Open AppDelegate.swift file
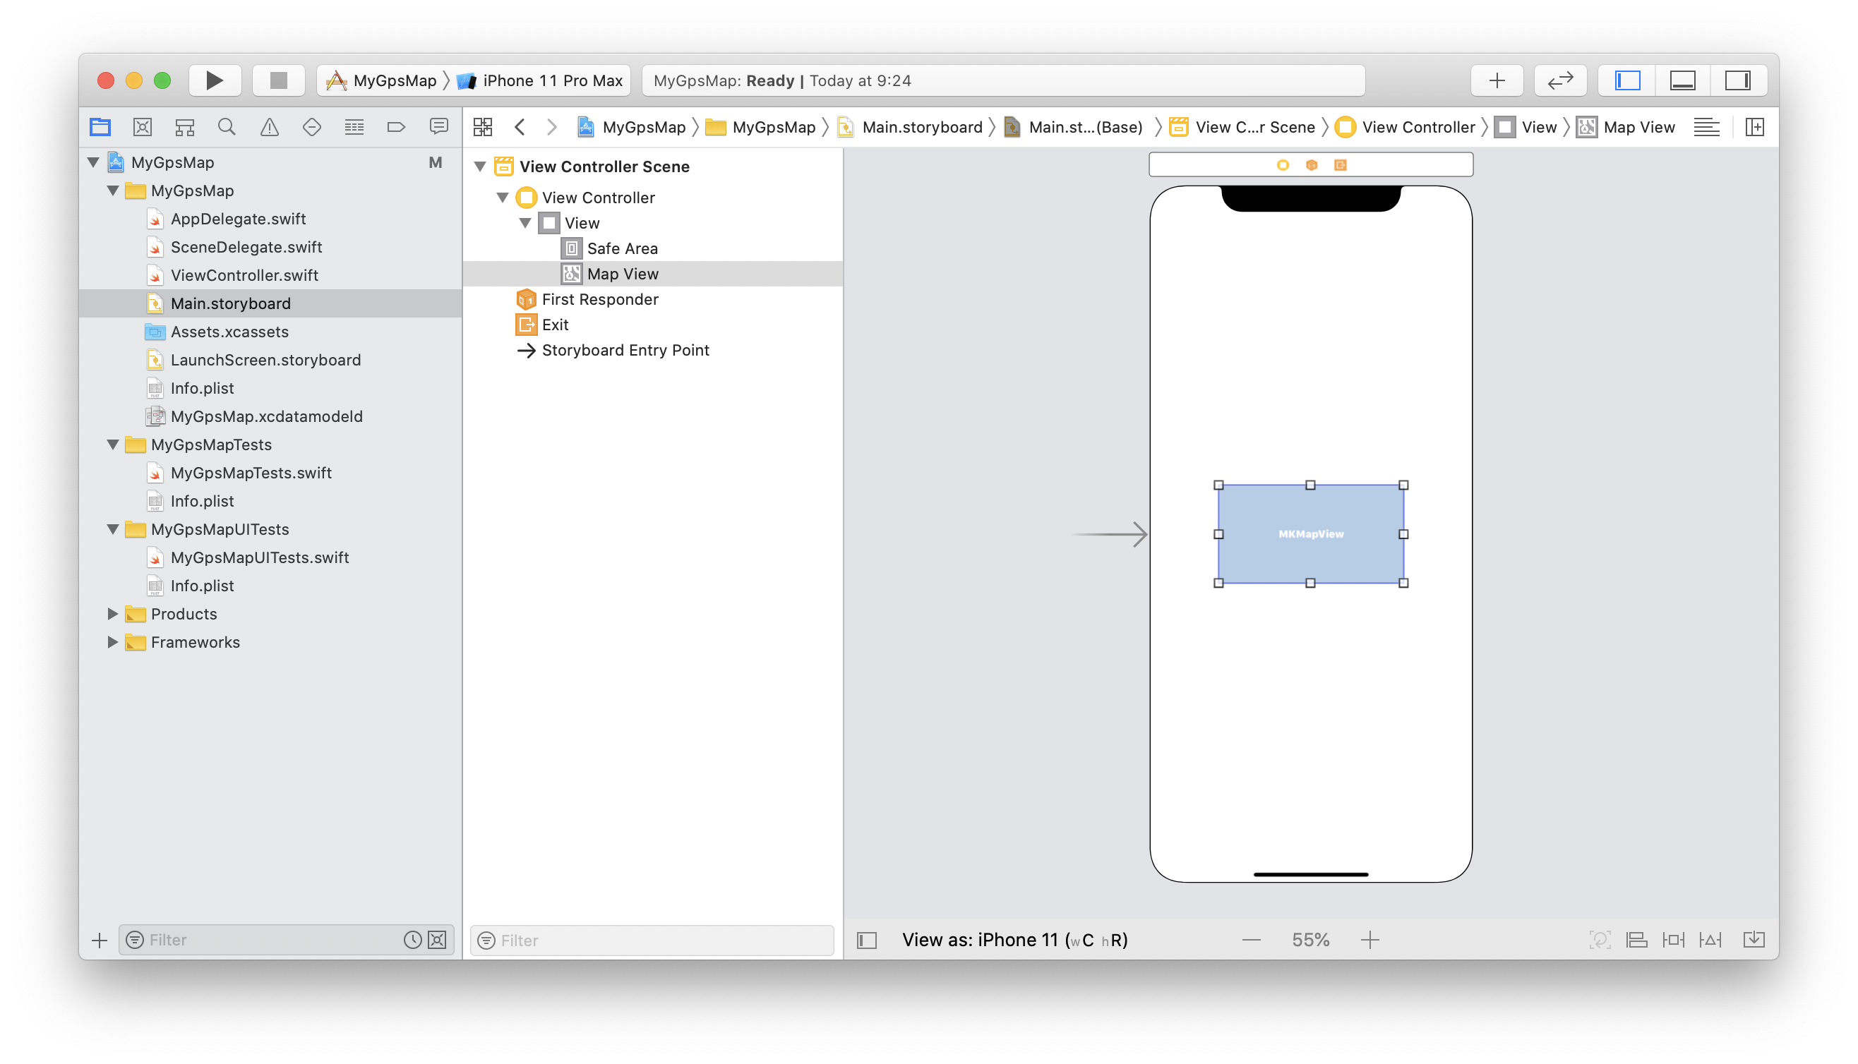 click(x=241, y=218)
